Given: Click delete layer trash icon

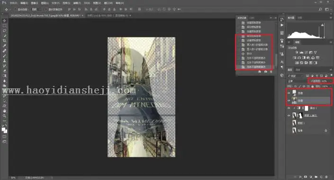Looking at the screenshot, I should point(326,177).
